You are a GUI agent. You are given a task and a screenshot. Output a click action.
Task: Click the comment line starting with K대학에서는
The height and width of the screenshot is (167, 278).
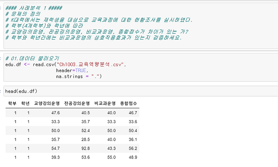pos(99,20)
